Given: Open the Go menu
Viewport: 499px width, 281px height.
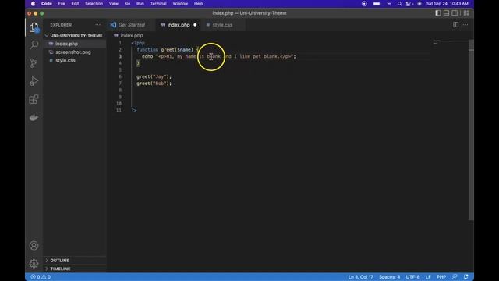Looking at the screenshot, I should [127, 4].
